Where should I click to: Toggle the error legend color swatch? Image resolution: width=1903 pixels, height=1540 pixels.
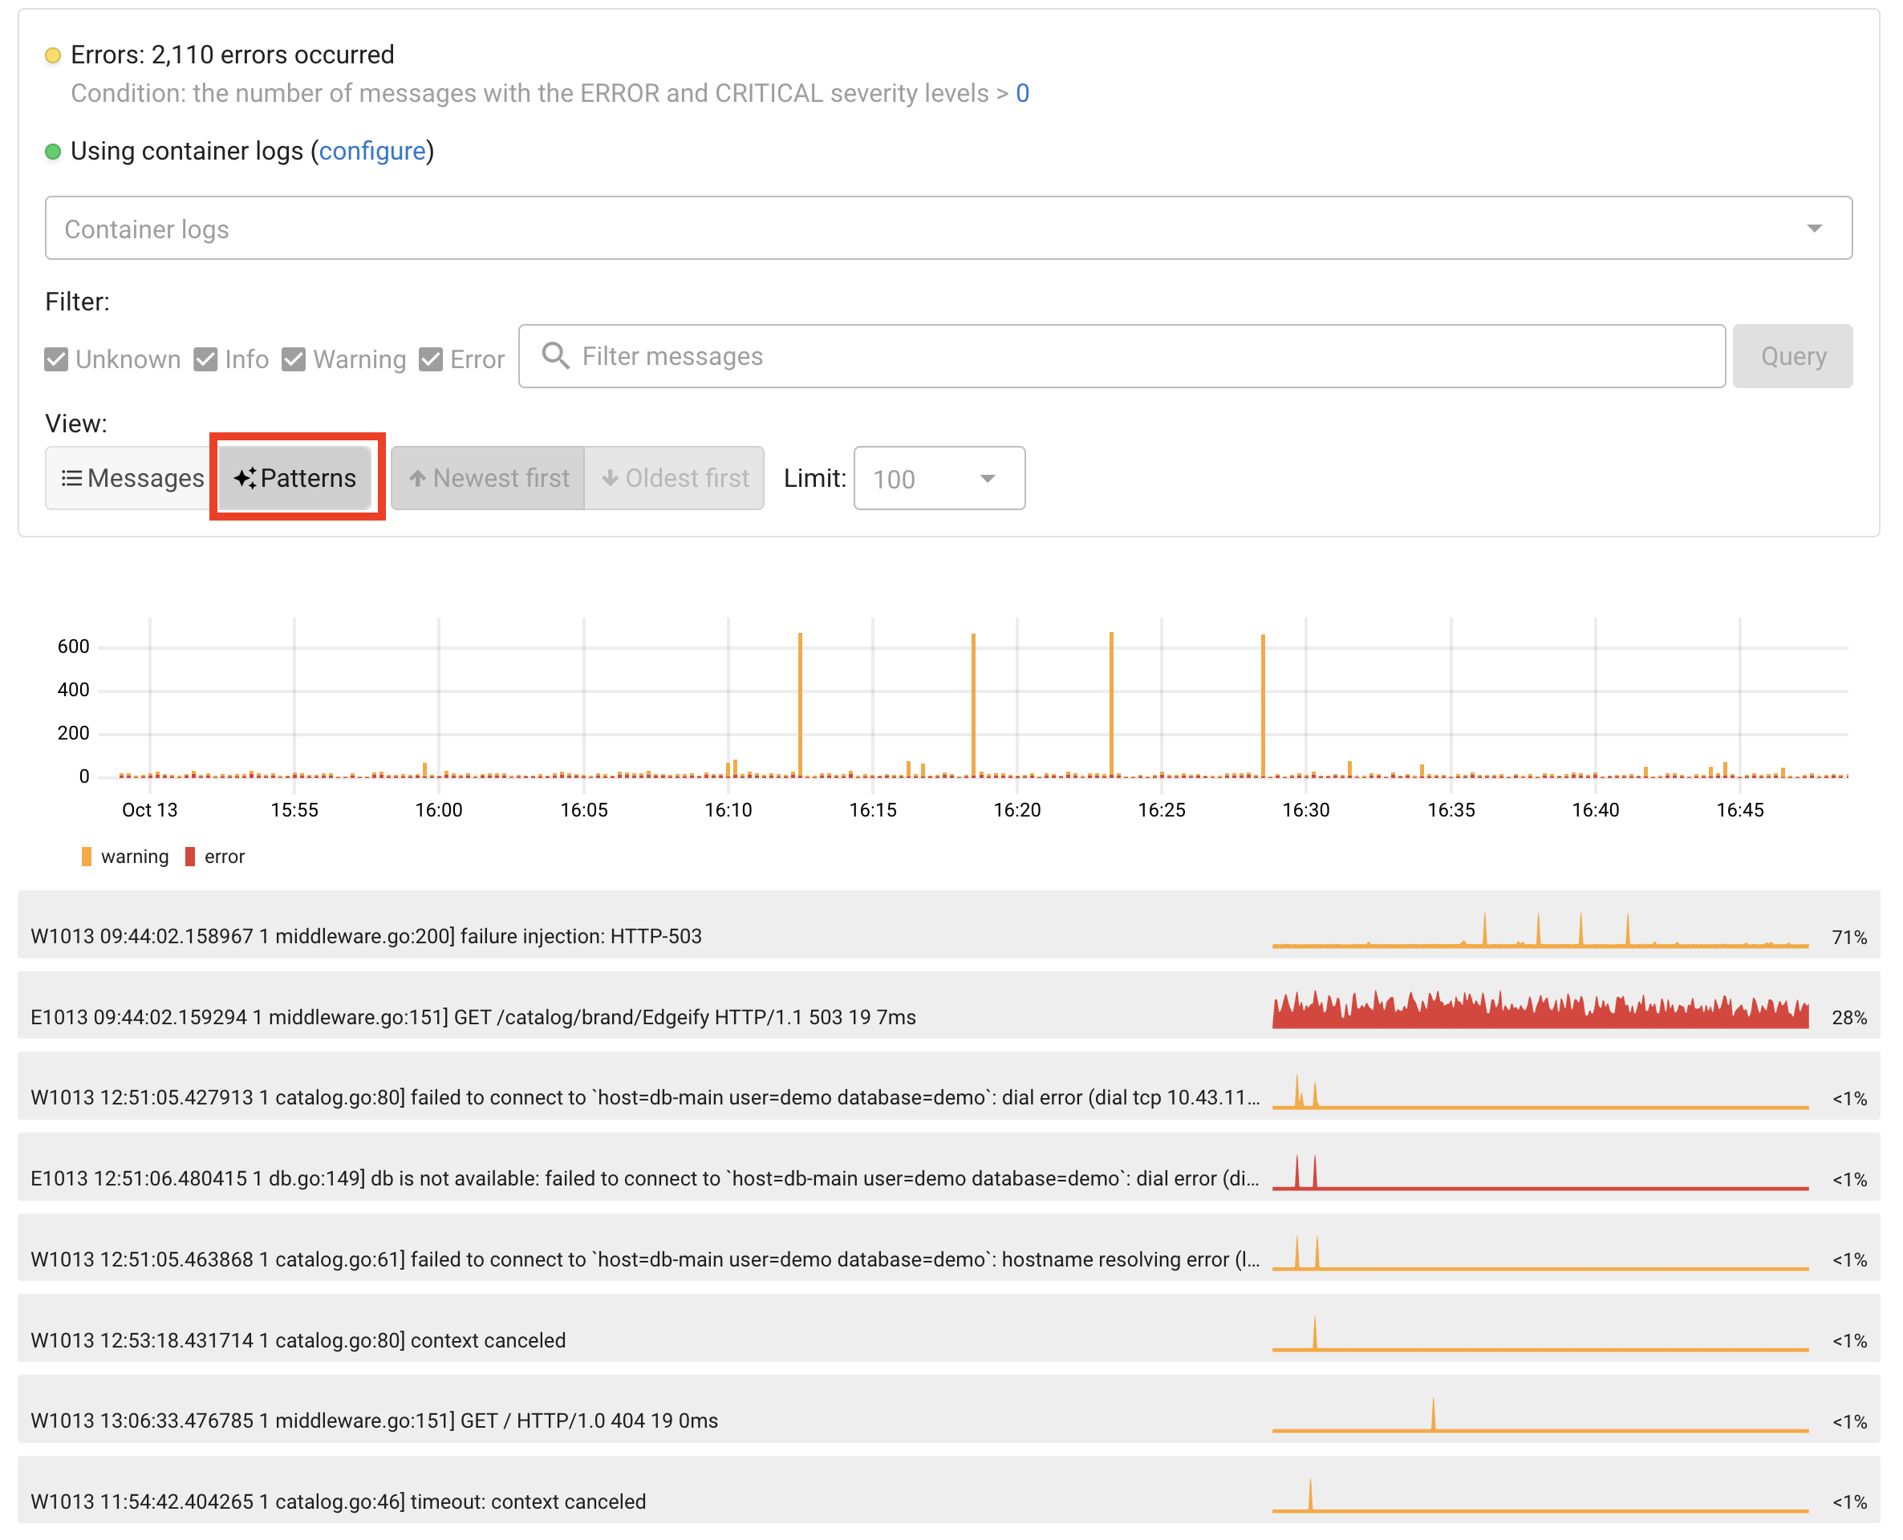pos(190,856)
